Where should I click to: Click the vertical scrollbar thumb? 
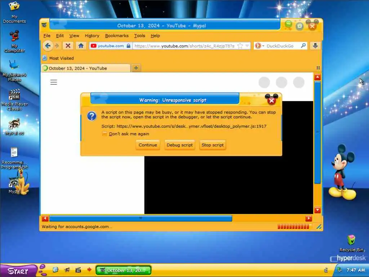tap(317, 132)
